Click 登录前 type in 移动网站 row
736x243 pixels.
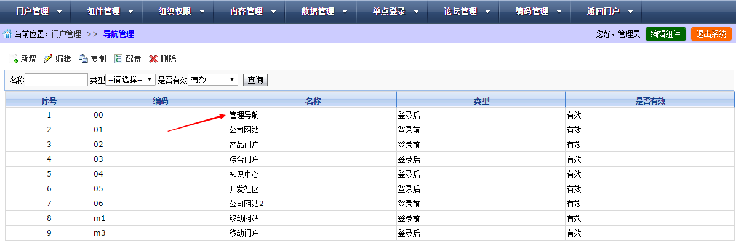pos(409,218)
